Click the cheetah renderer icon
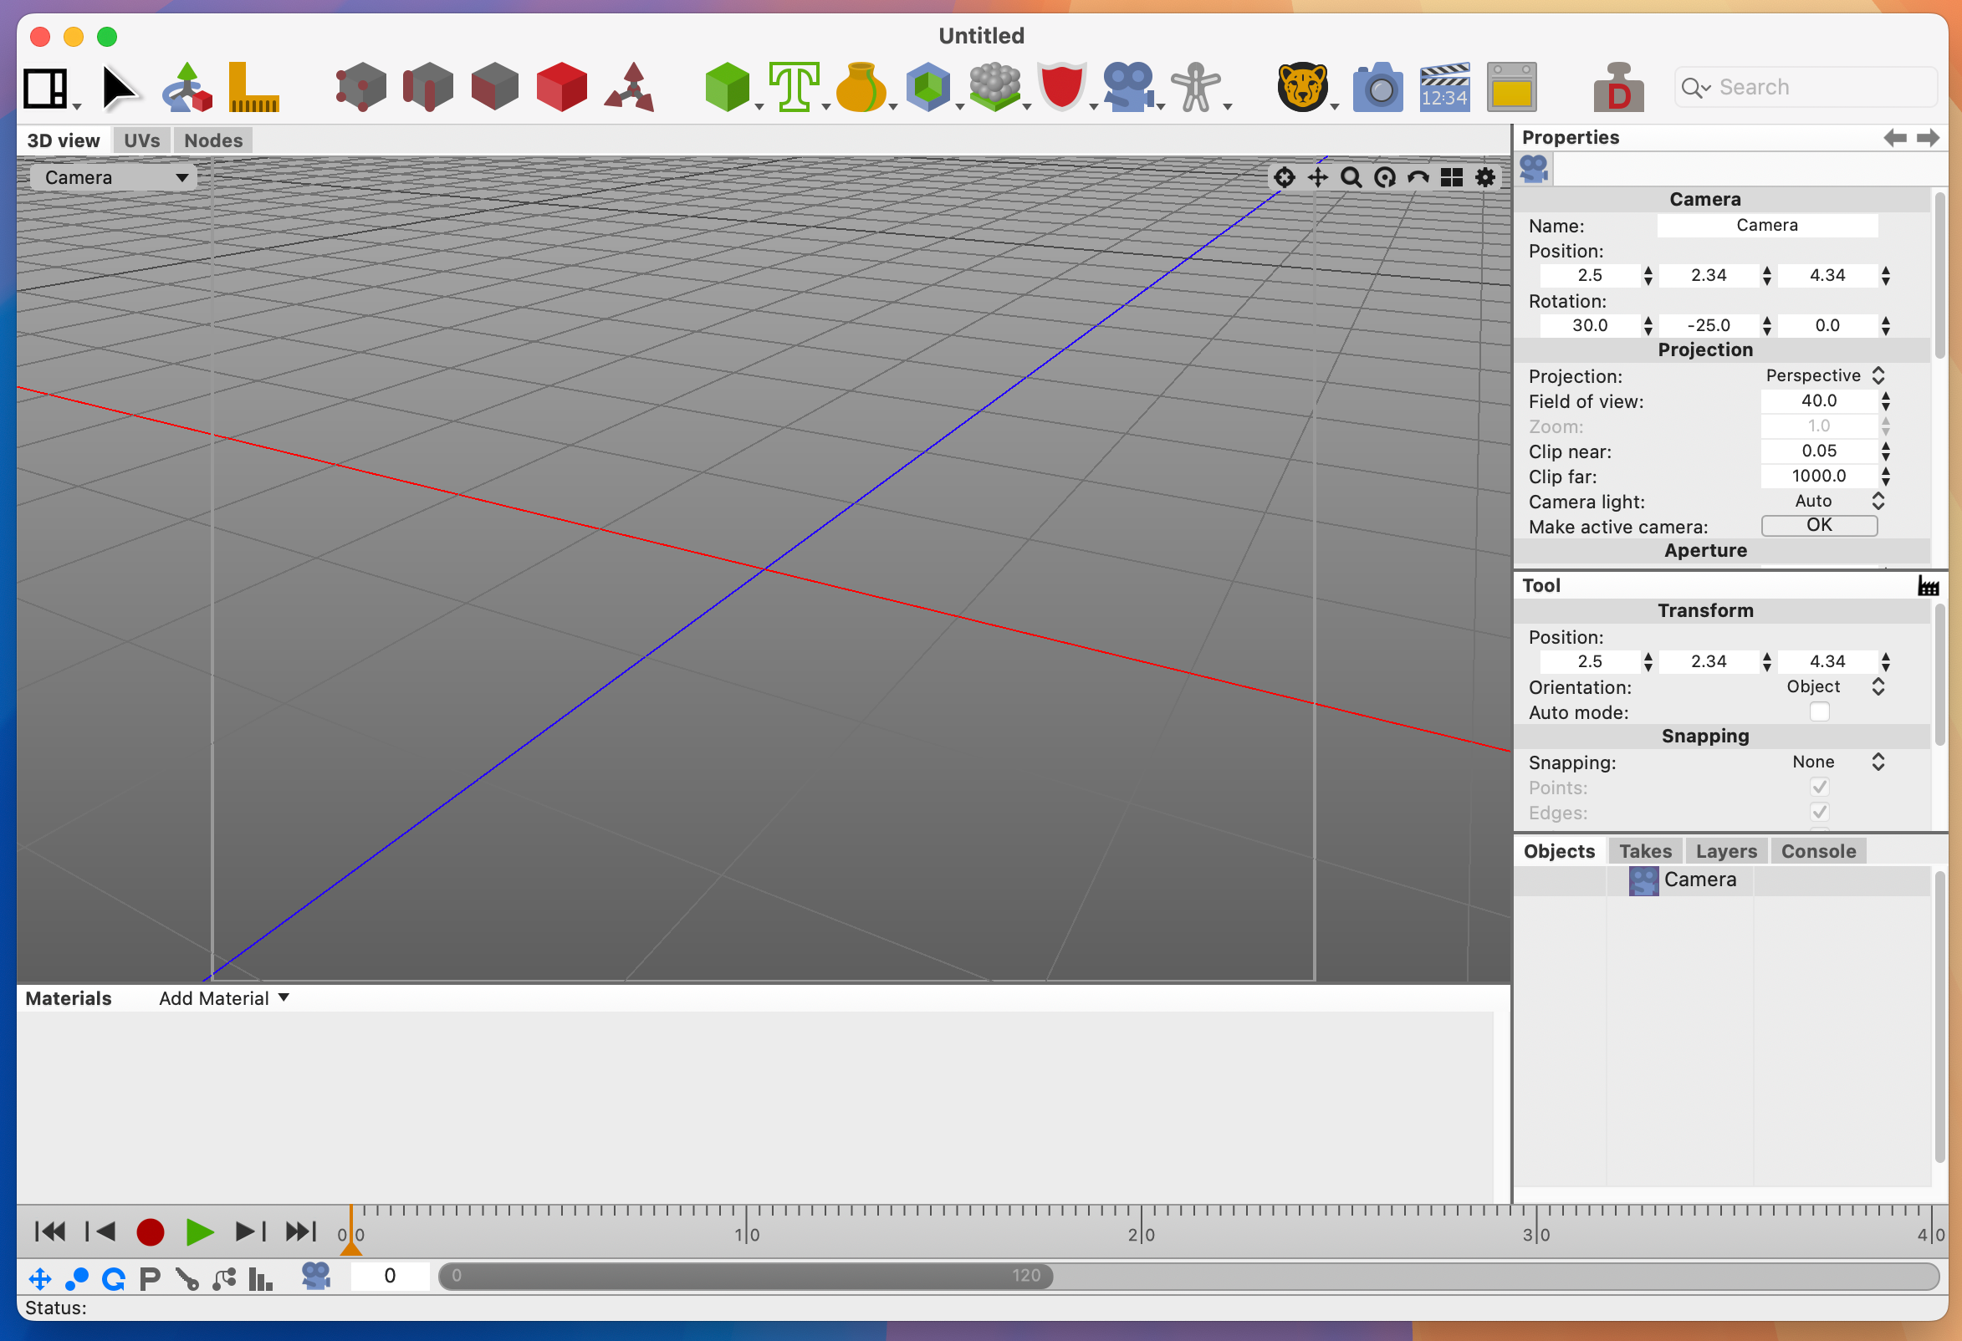Image resolution: width=1962 pixels, height=1341 pixels. 1304,87
